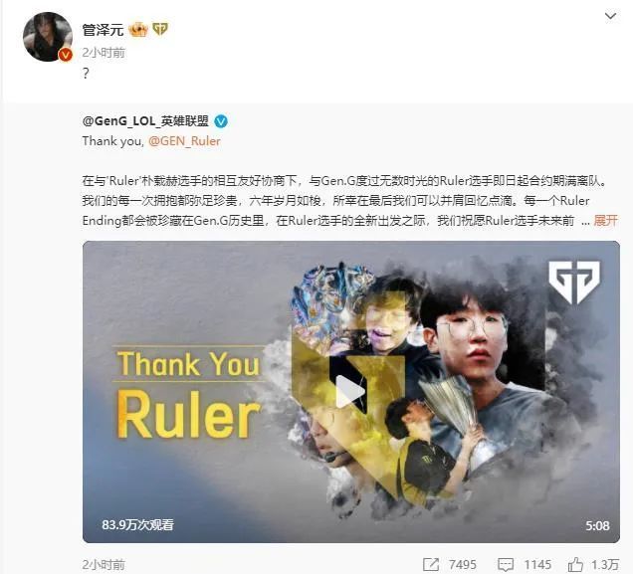Like the post with thumbs-up icon

click(575, 564)
